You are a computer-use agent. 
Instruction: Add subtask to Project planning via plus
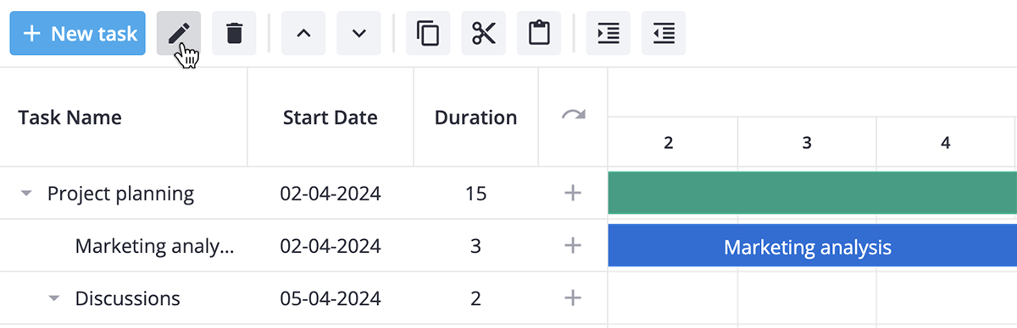coord(573,194)
